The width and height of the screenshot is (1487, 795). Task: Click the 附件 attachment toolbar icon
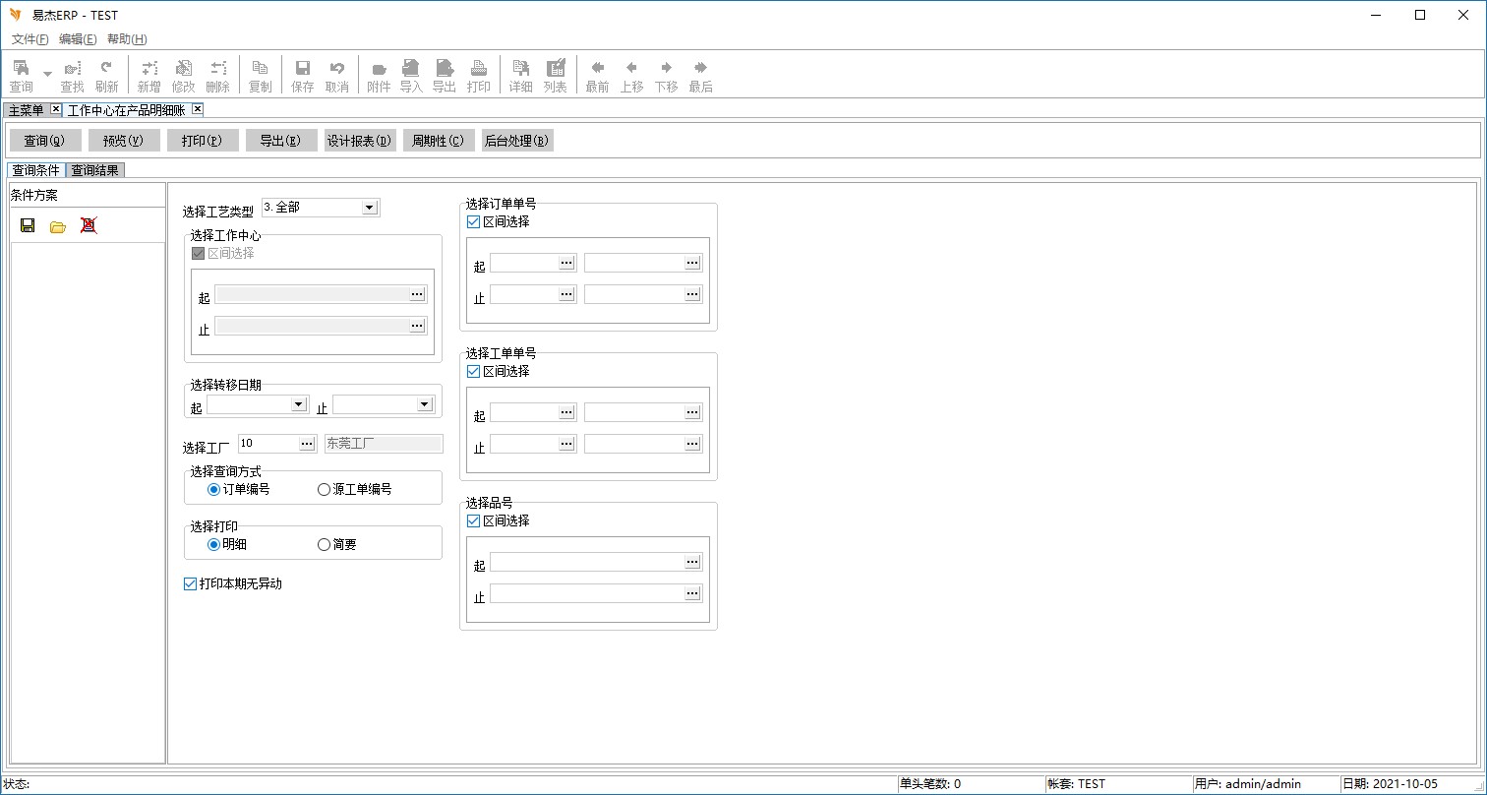pos(379,69)
